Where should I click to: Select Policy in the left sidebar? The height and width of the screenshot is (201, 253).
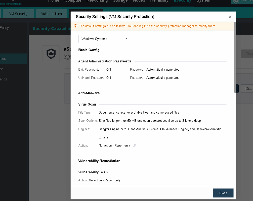pyautogui.click(x=5, y=28)
